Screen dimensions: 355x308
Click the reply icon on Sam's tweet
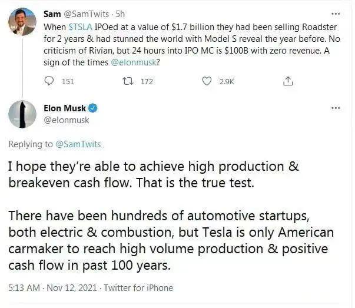(51, 81)
